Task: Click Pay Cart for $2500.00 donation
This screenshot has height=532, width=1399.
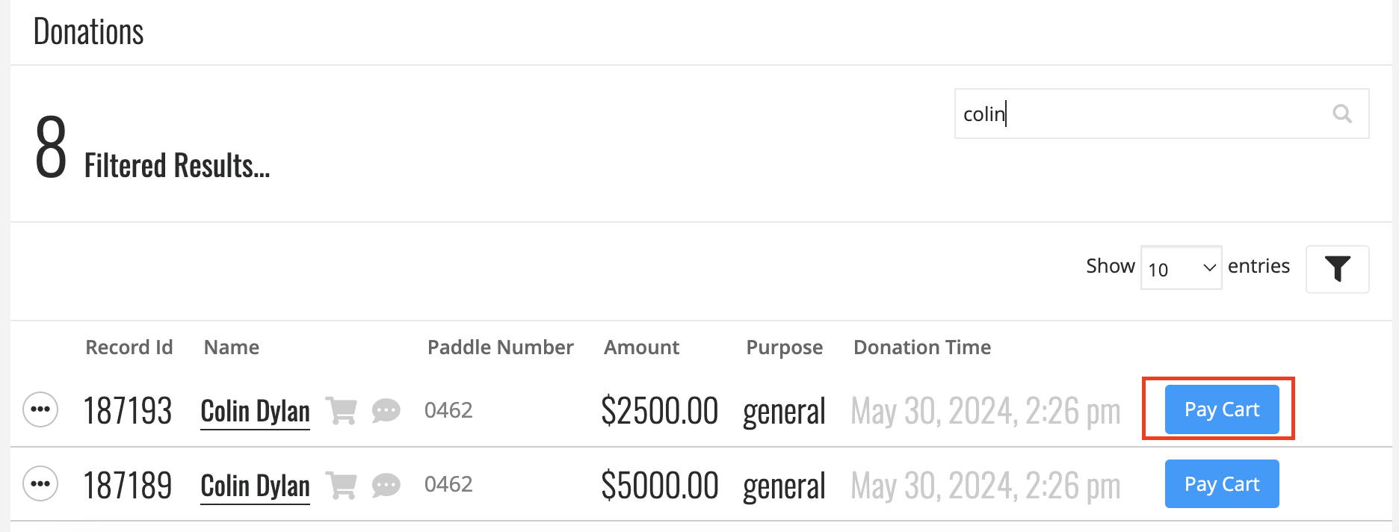Action: 1222,409
